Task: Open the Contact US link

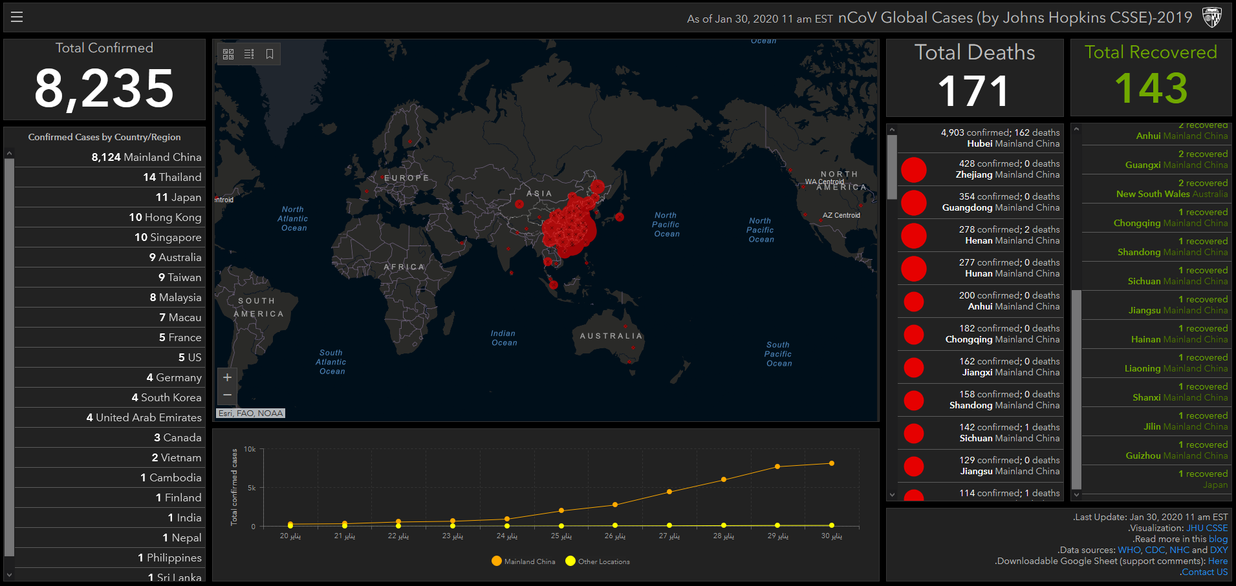Action: (x=1204, y=572)
